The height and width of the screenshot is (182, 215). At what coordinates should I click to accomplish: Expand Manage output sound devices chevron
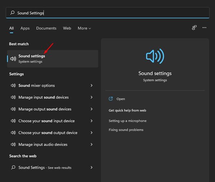(x=92, y=109)
